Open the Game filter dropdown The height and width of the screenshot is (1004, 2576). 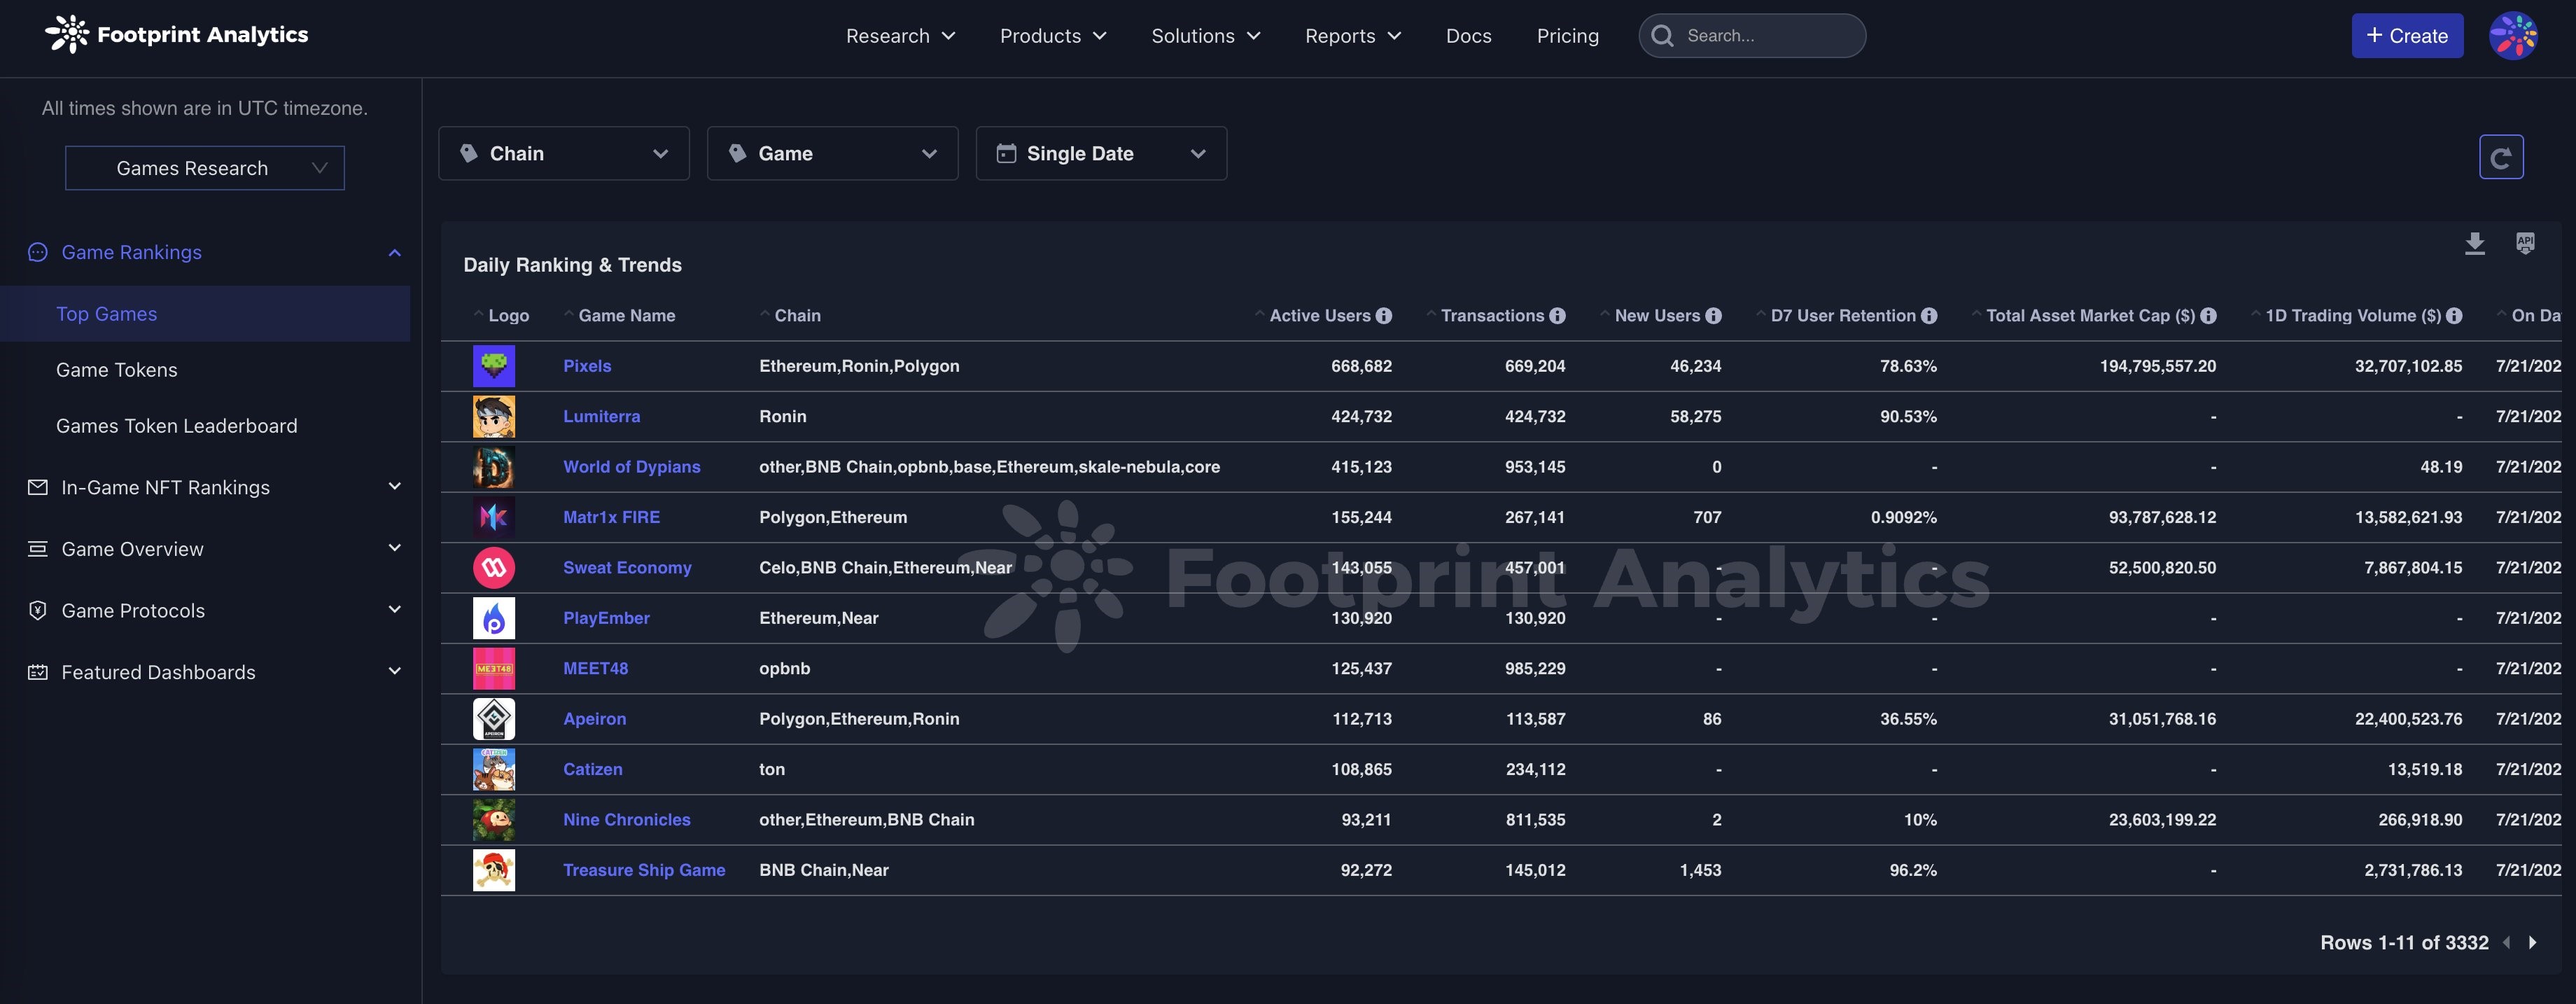[x=832, y=153]
